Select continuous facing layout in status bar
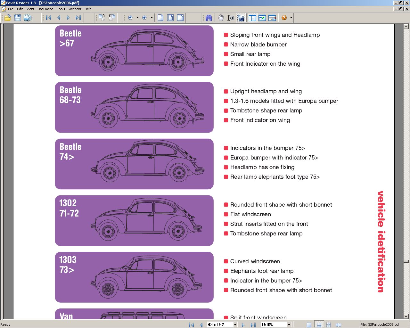This screenshot has height=328, width=410. tap(328, 325)
